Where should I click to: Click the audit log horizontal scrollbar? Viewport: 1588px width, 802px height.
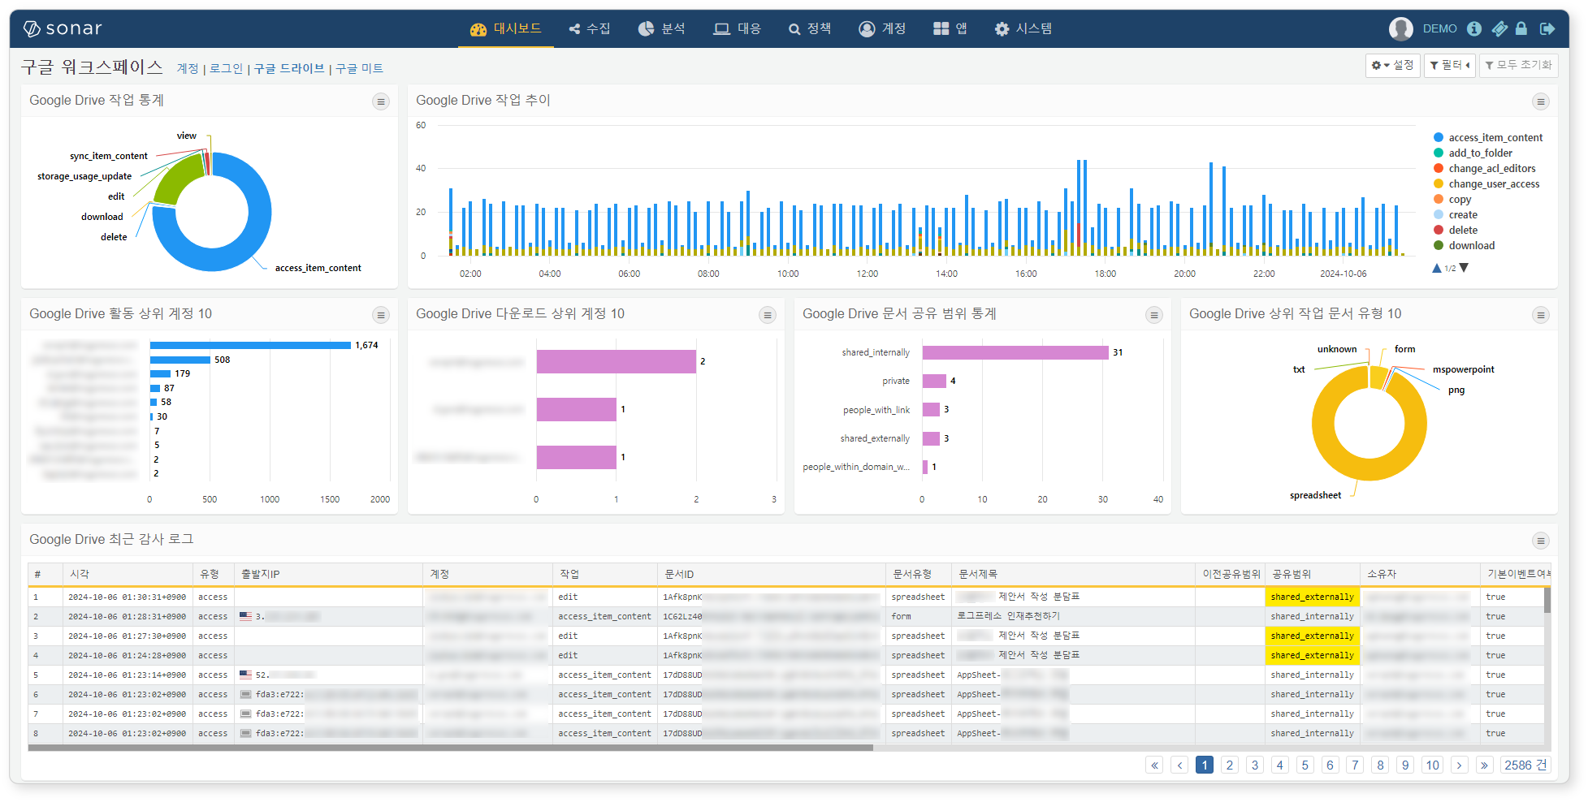coord(451,748)
